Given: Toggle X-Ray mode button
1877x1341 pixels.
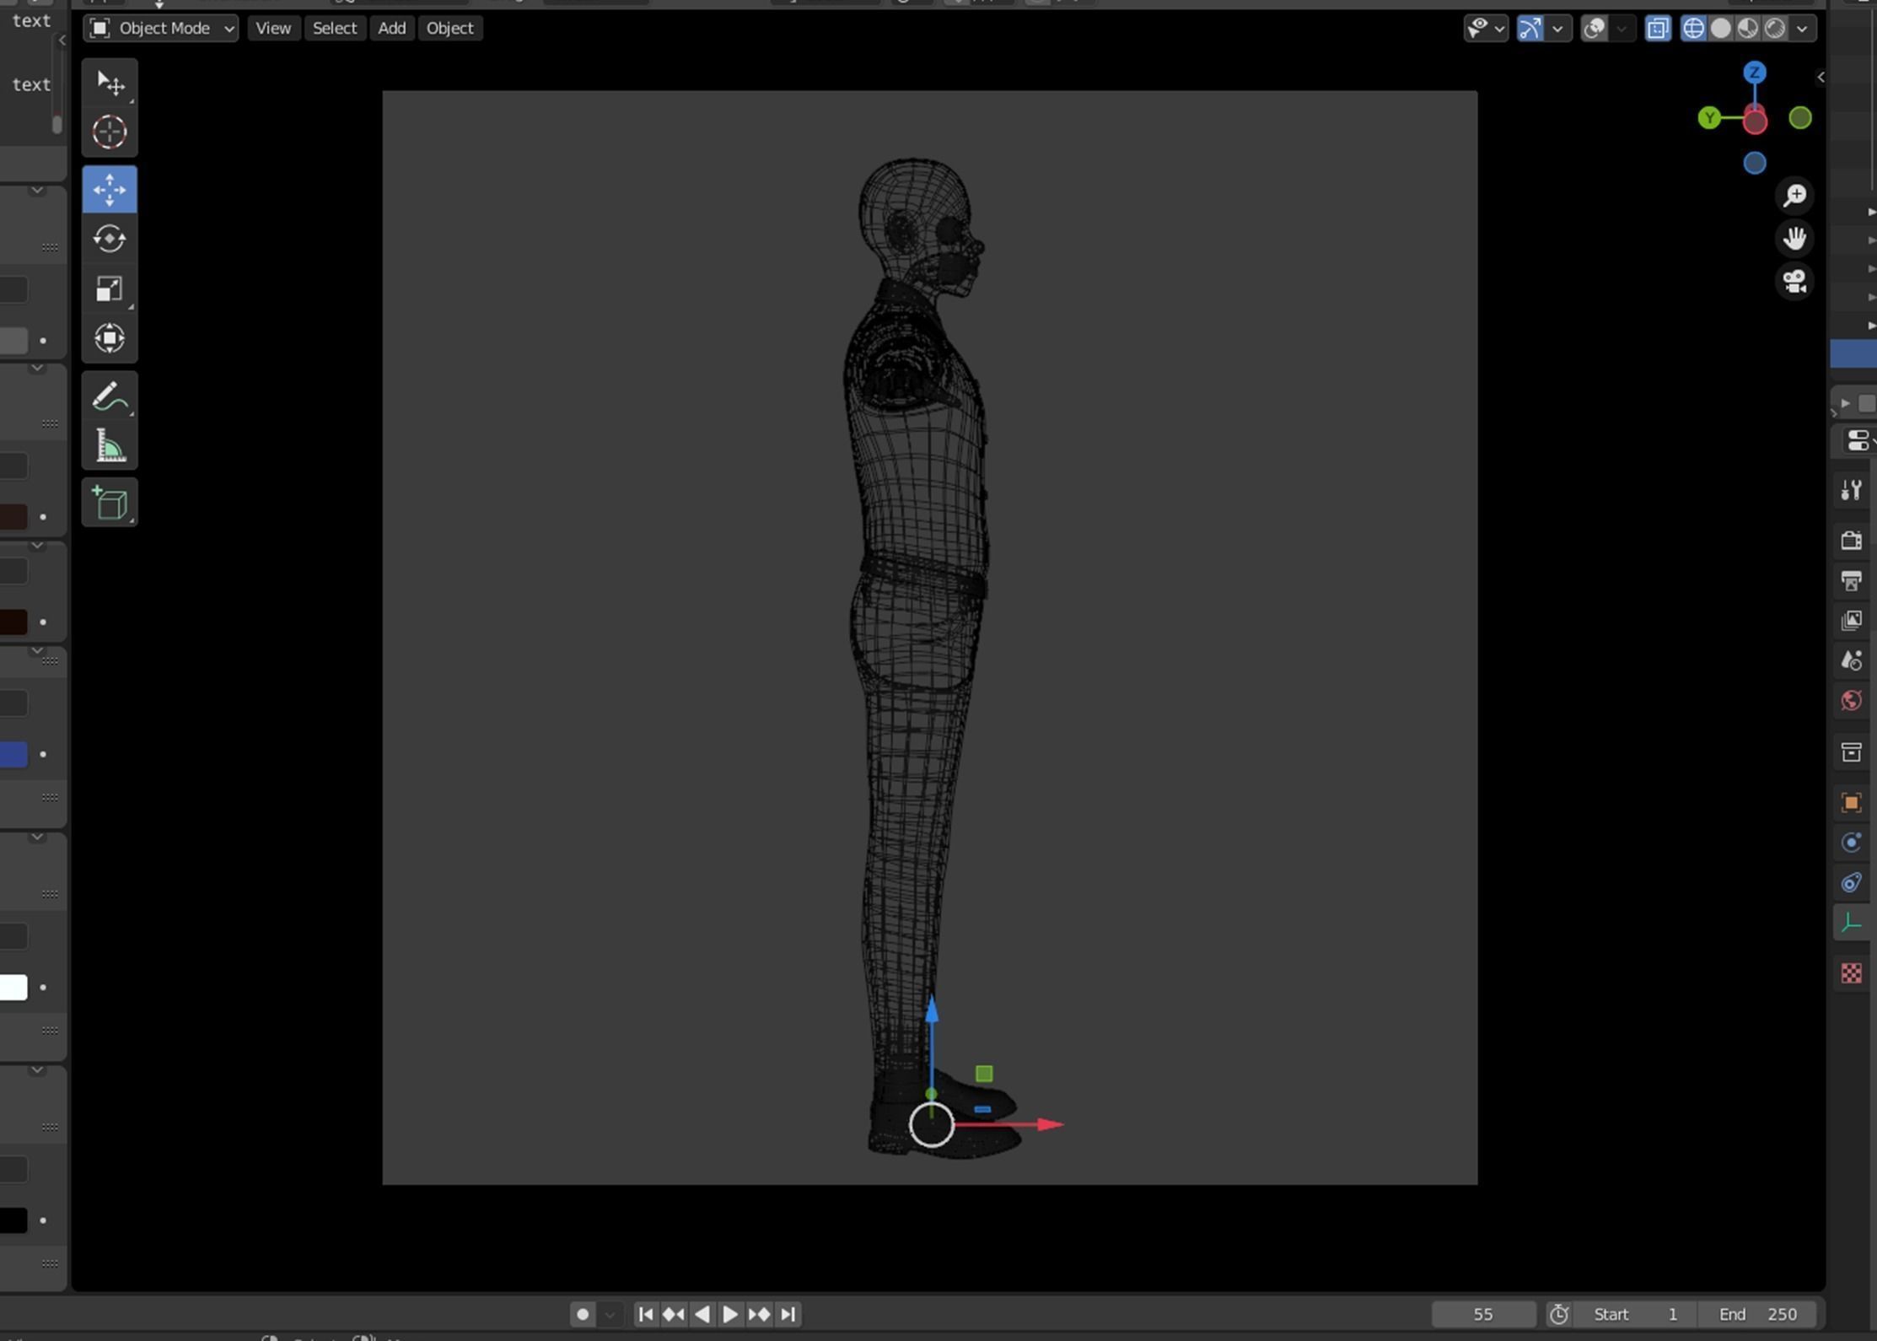Looking at the screenshot, I should tap(1657, 29).
